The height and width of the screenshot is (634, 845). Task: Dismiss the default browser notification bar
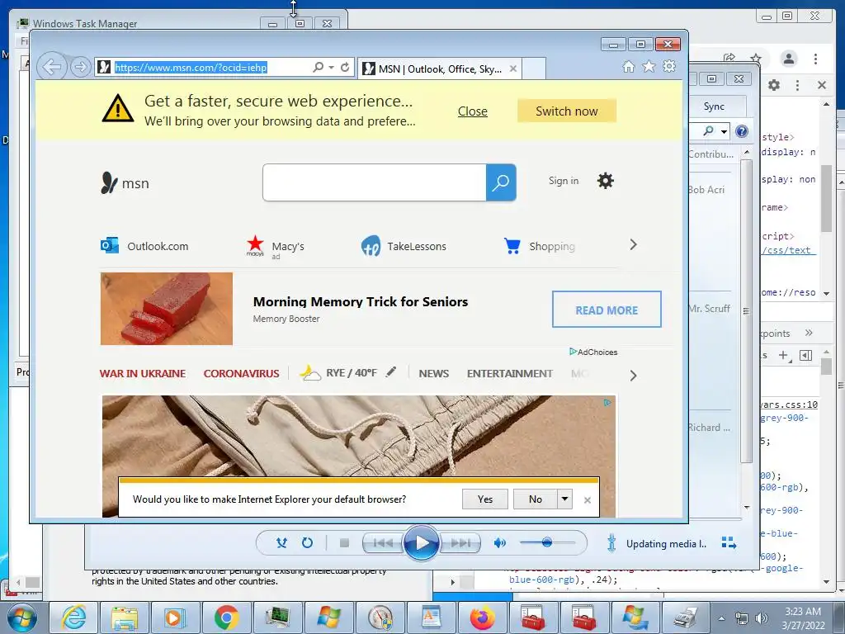pyautogui.click(x=588, y=499)
